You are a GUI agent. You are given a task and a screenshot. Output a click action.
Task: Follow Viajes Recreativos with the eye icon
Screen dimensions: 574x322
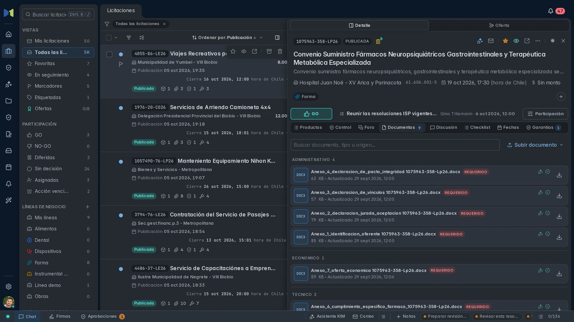(x=244, y=52)
